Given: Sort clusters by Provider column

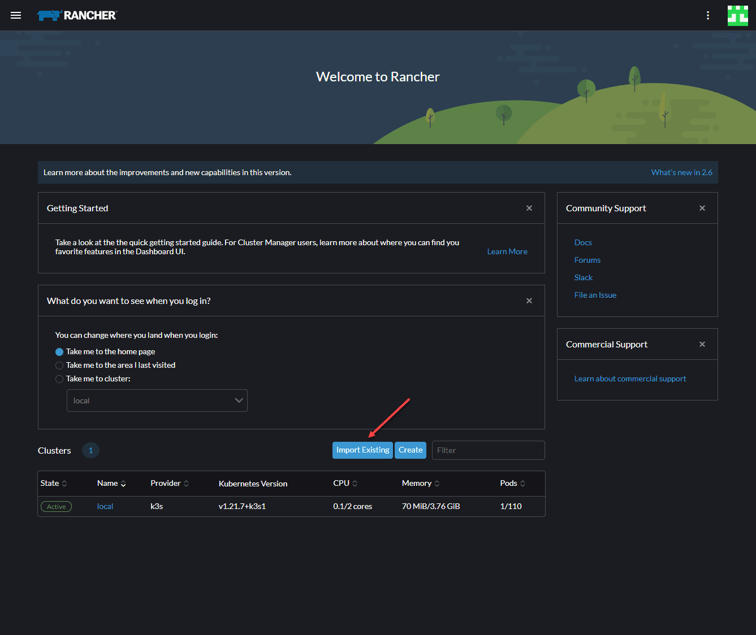Looking at the screenshot, I should [170, 483].
